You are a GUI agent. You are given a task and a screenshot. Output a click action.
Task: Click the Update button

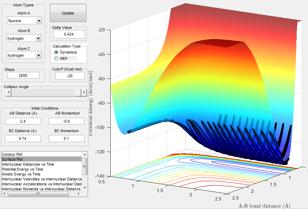pos(68,13)
